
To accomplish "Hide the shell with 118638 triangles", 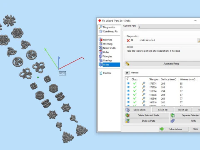I will pos(128,95).
